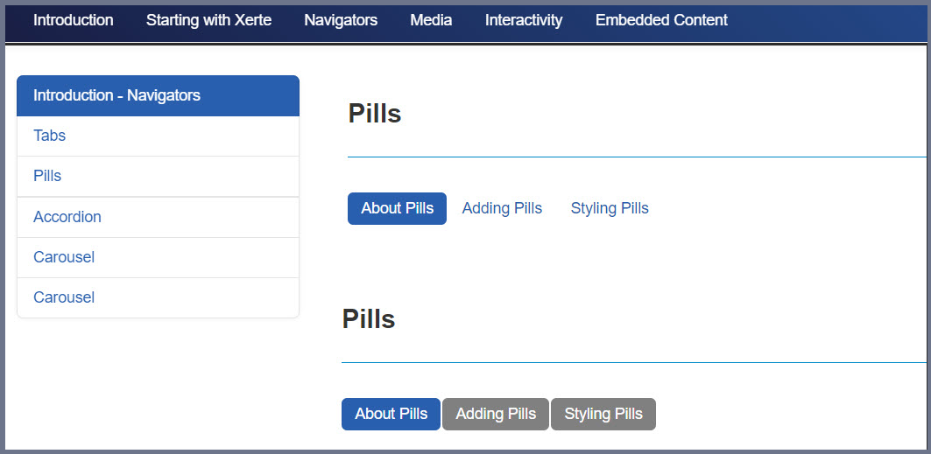Screen dimensions: 931x454
Task: Select the gray Adding Pills button
Action: [x=496, y=414]
